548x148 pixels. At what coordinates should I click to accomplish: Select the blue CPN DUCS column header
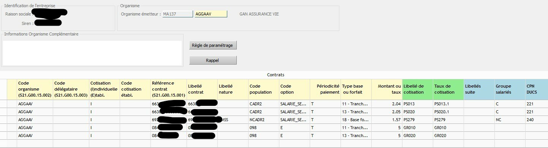[x=536, y=89]
